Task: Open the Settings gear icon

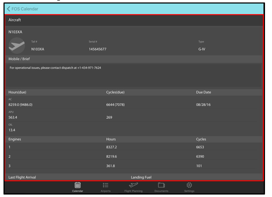Action: pos(189,185)
